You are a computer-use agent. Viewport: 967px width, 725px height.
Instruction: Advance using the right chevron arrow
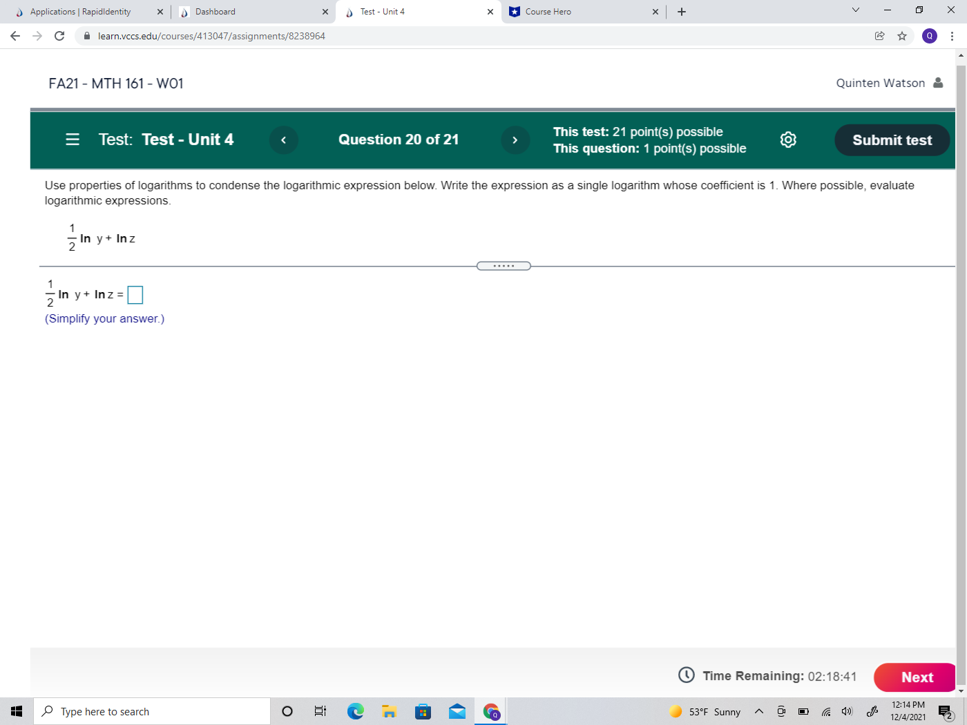coord(515,139)
